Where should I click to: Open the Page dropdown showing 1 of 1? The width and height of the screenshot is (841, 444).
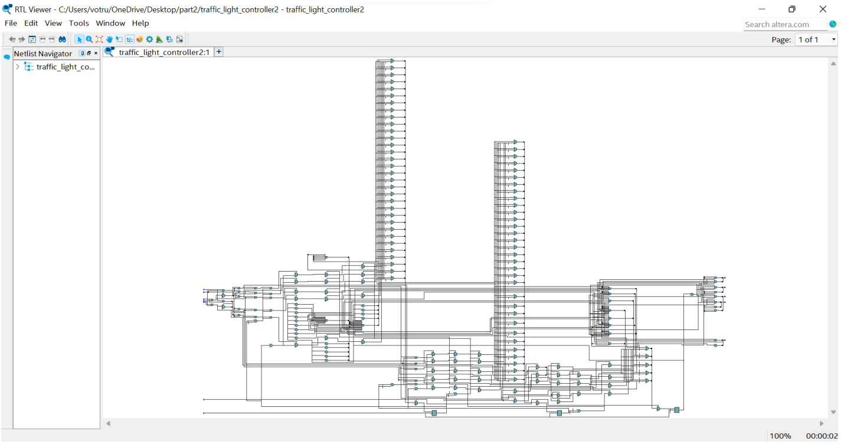pyautogui.click(x=816, y=40)
